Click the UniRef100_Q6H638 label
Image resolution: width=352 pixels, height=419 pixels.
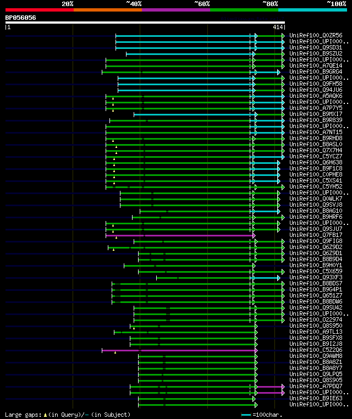(x=316, y=162)
